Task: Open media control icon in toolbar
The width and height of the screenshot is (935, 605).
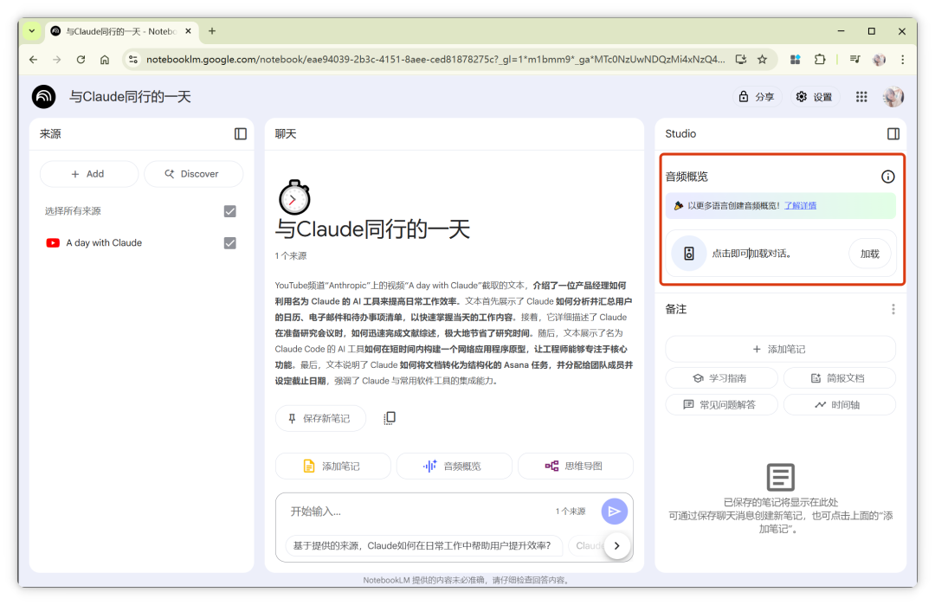Action: tap(855, 59)
